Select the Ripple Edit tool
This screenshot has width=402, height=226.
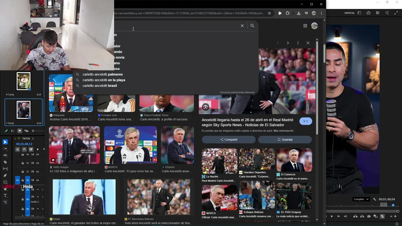(x=5, y=155)
